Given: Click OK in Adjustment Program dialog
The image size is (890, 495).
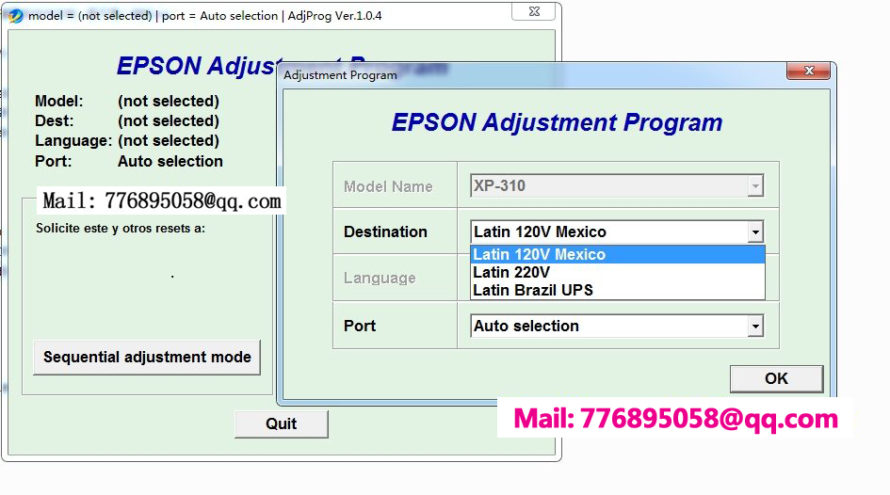Looking at the screenshot, I should tap(776, 378).
